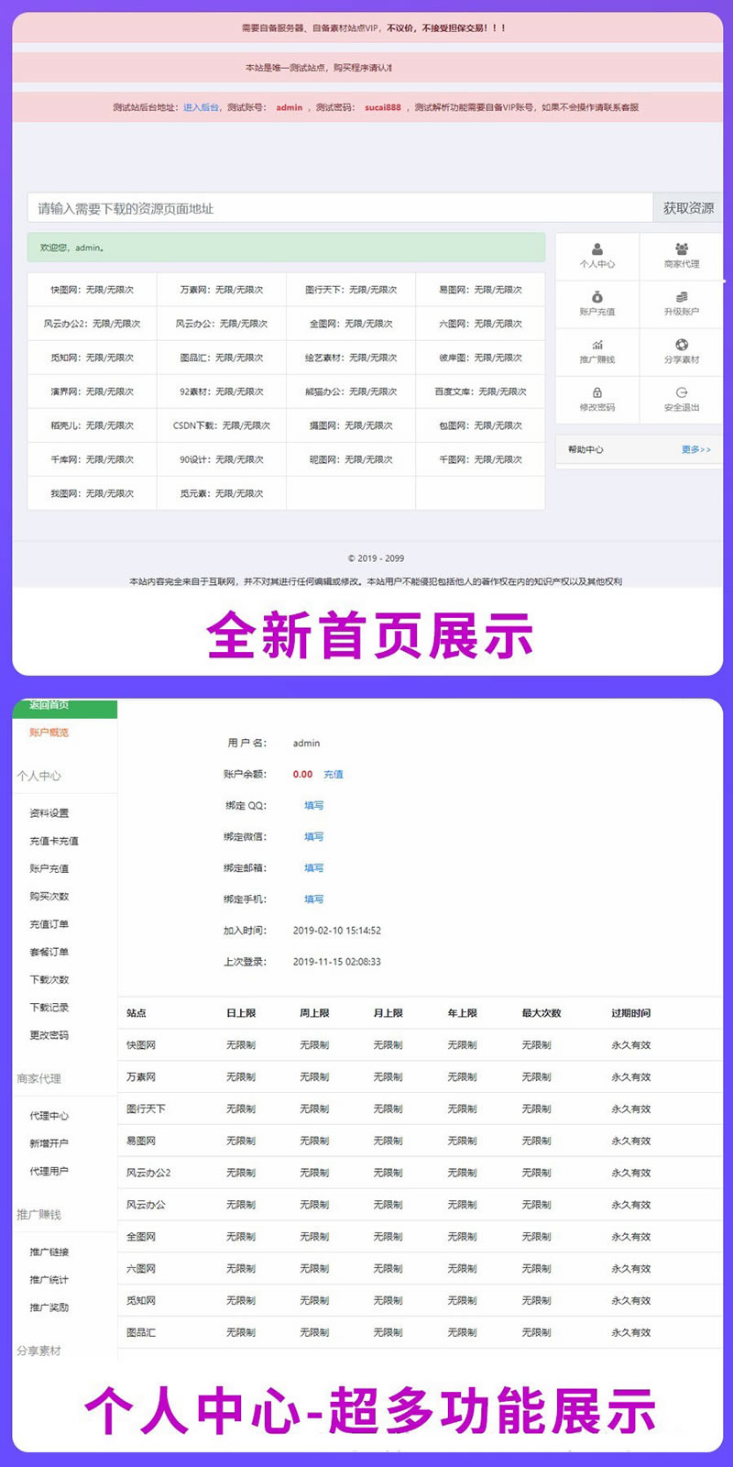Click 更多>> in the 帮助中心 panel

(695, 449)
